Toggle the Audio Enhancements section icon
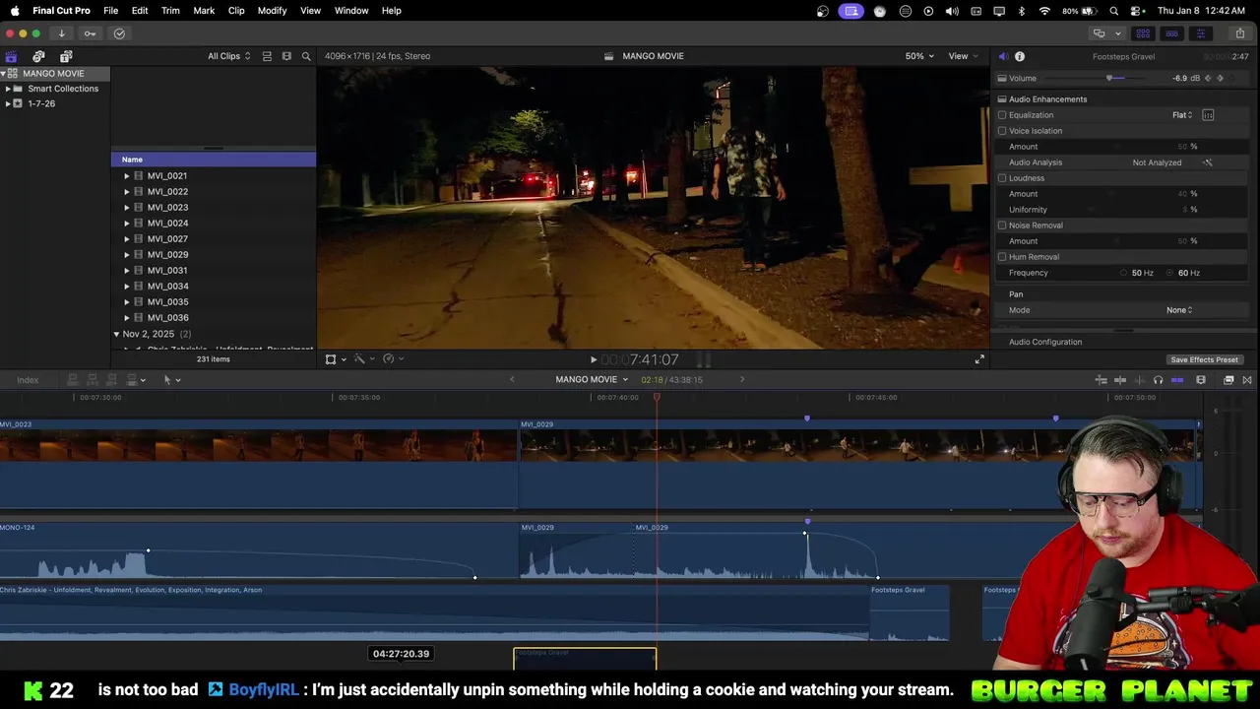The height and width of the screenshot is (709, 1260). coord(1002,99)
